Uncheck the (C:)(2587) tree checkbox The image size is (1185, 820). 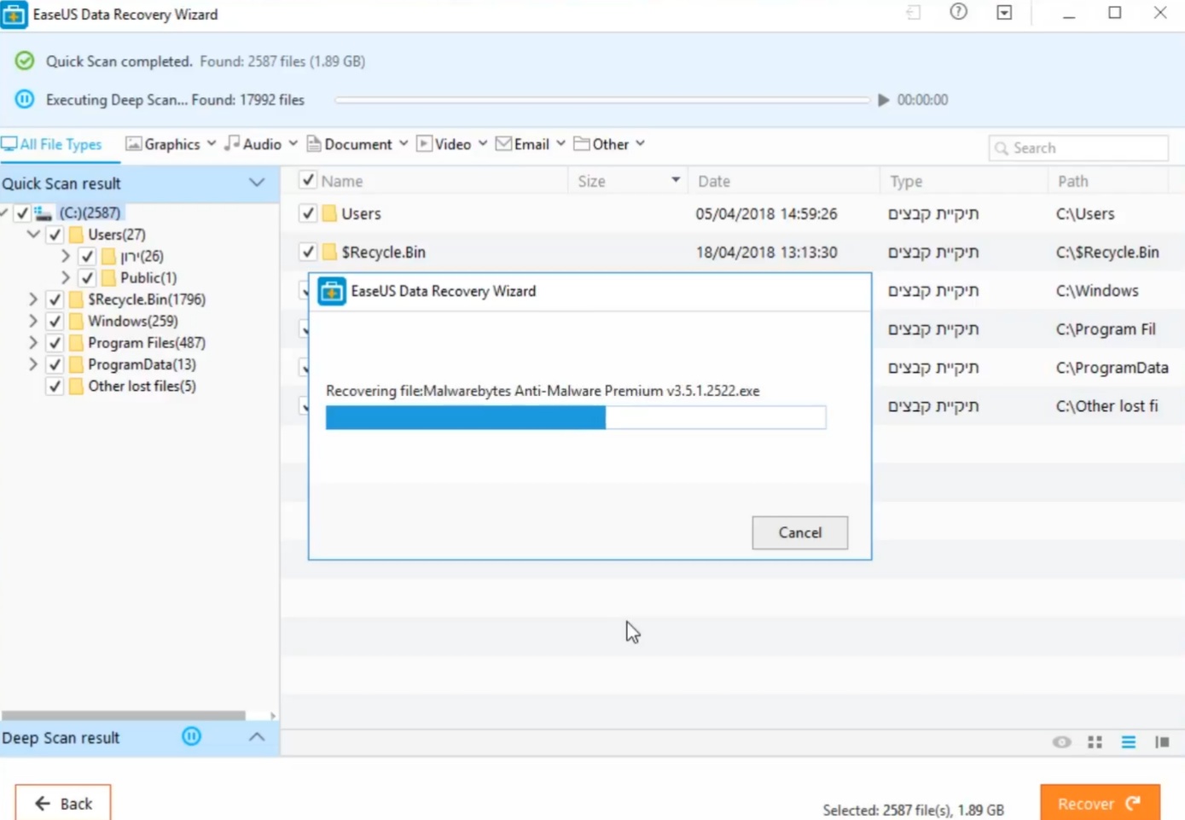[22, 212]
